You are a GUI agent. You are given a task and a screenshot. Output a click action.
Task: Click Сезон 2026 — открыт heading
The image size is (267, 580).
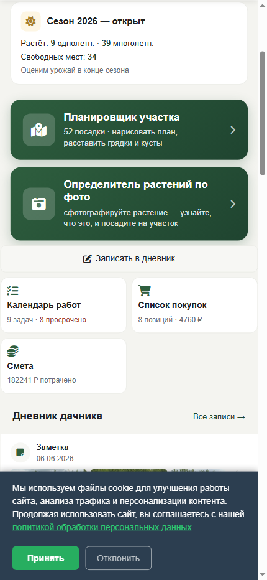(x=96, y=21)
